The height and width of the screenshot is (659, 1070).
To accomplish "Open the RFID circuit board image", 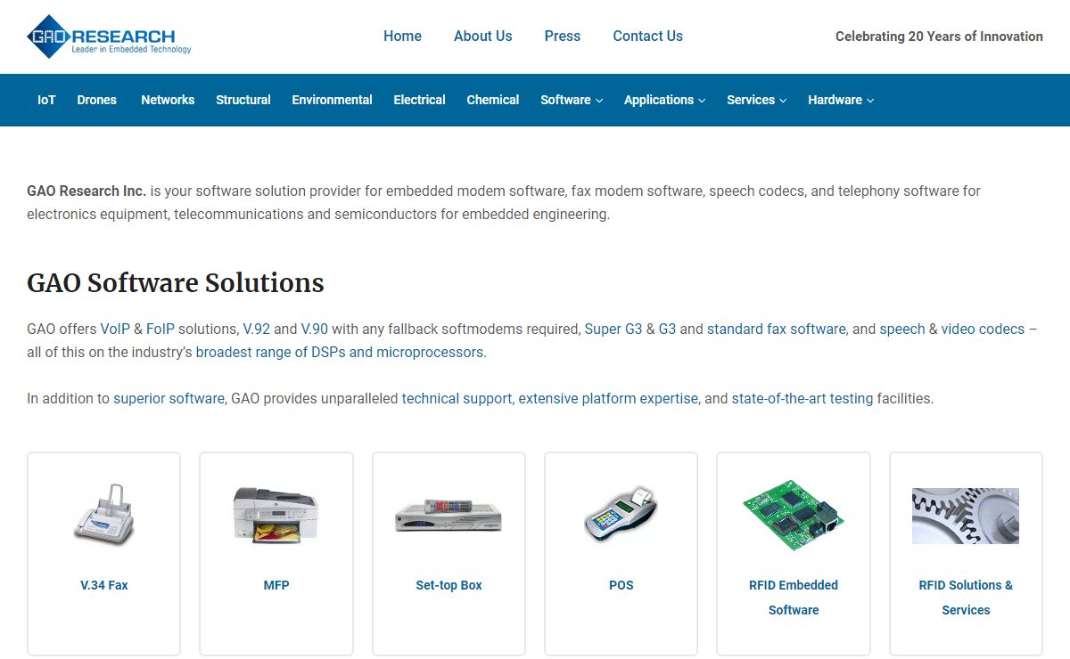I will click(x=794, y=515).
